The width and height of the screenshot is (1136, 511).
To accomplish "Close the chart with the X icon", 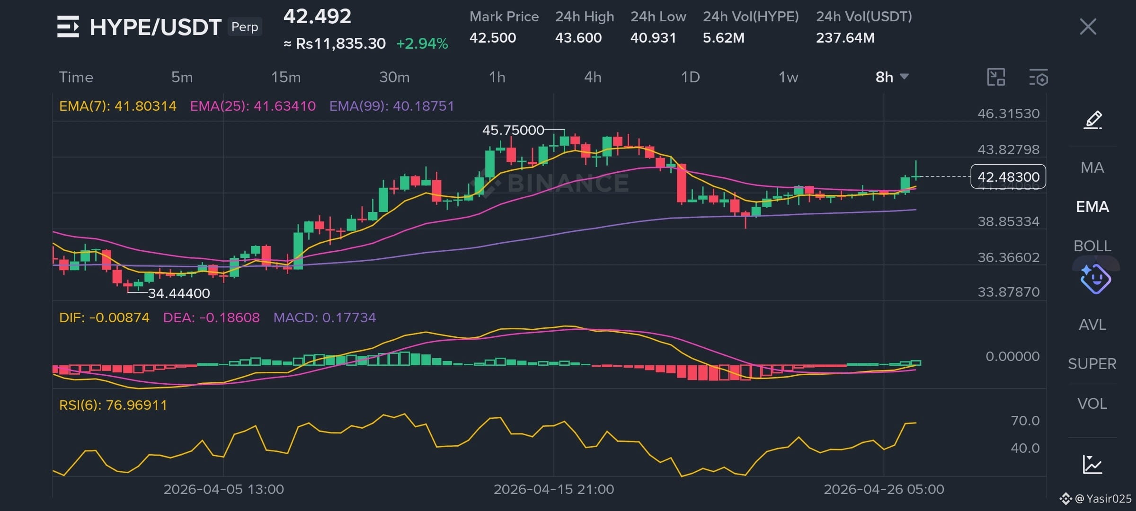I will (1088, 26).
